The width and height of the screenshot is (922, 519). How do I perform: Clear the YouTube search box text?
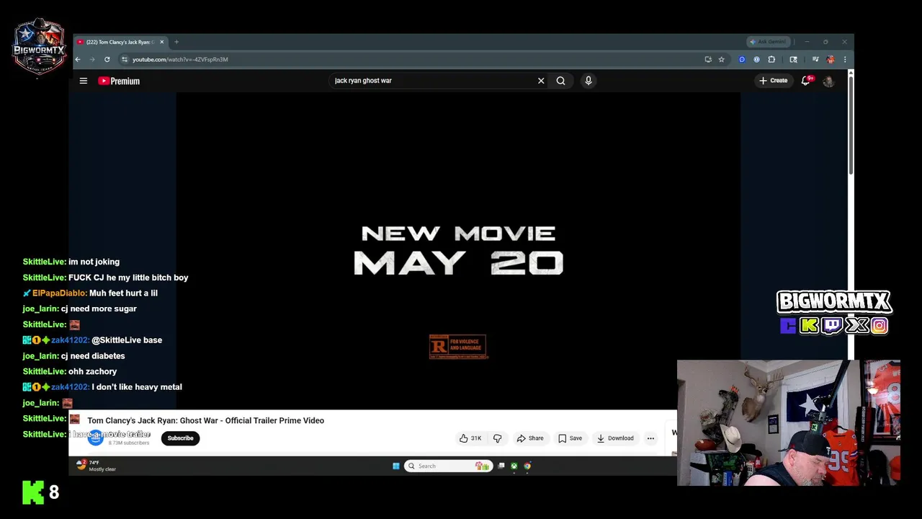point(541,81)
